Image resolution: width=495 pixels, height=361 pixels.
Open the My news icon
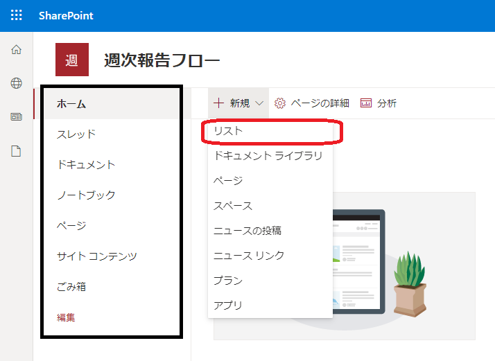16,117
